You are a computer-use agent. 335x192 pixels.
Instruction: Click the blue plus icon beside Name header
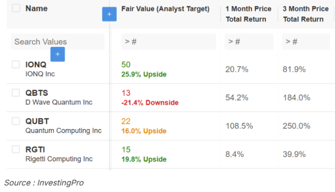tap(109, 14)
